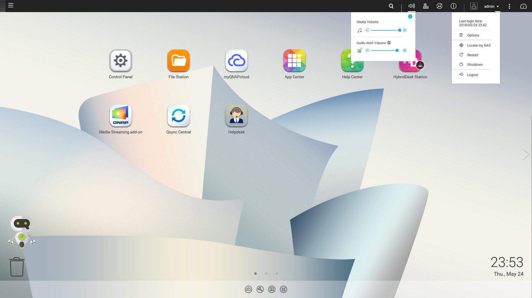Viewport: 532px width, 298px height.
Task: Open the Recycle Bin trash icon
Action: (17, 267)
